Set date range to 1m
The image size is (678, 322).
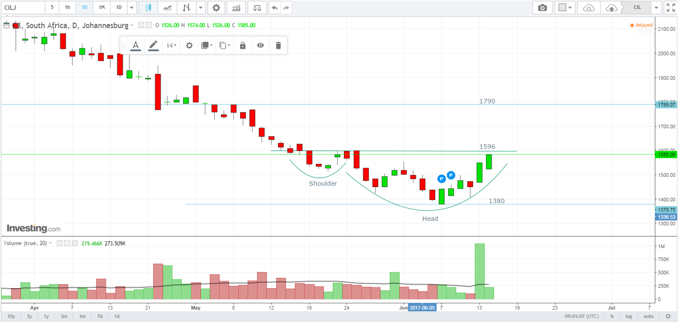[x=82, y=316]
